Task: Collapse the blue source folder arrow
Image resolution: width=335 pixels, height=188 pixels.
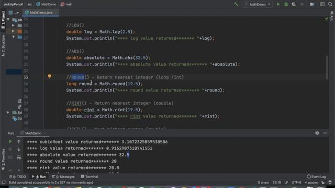Action: [13, 37]
